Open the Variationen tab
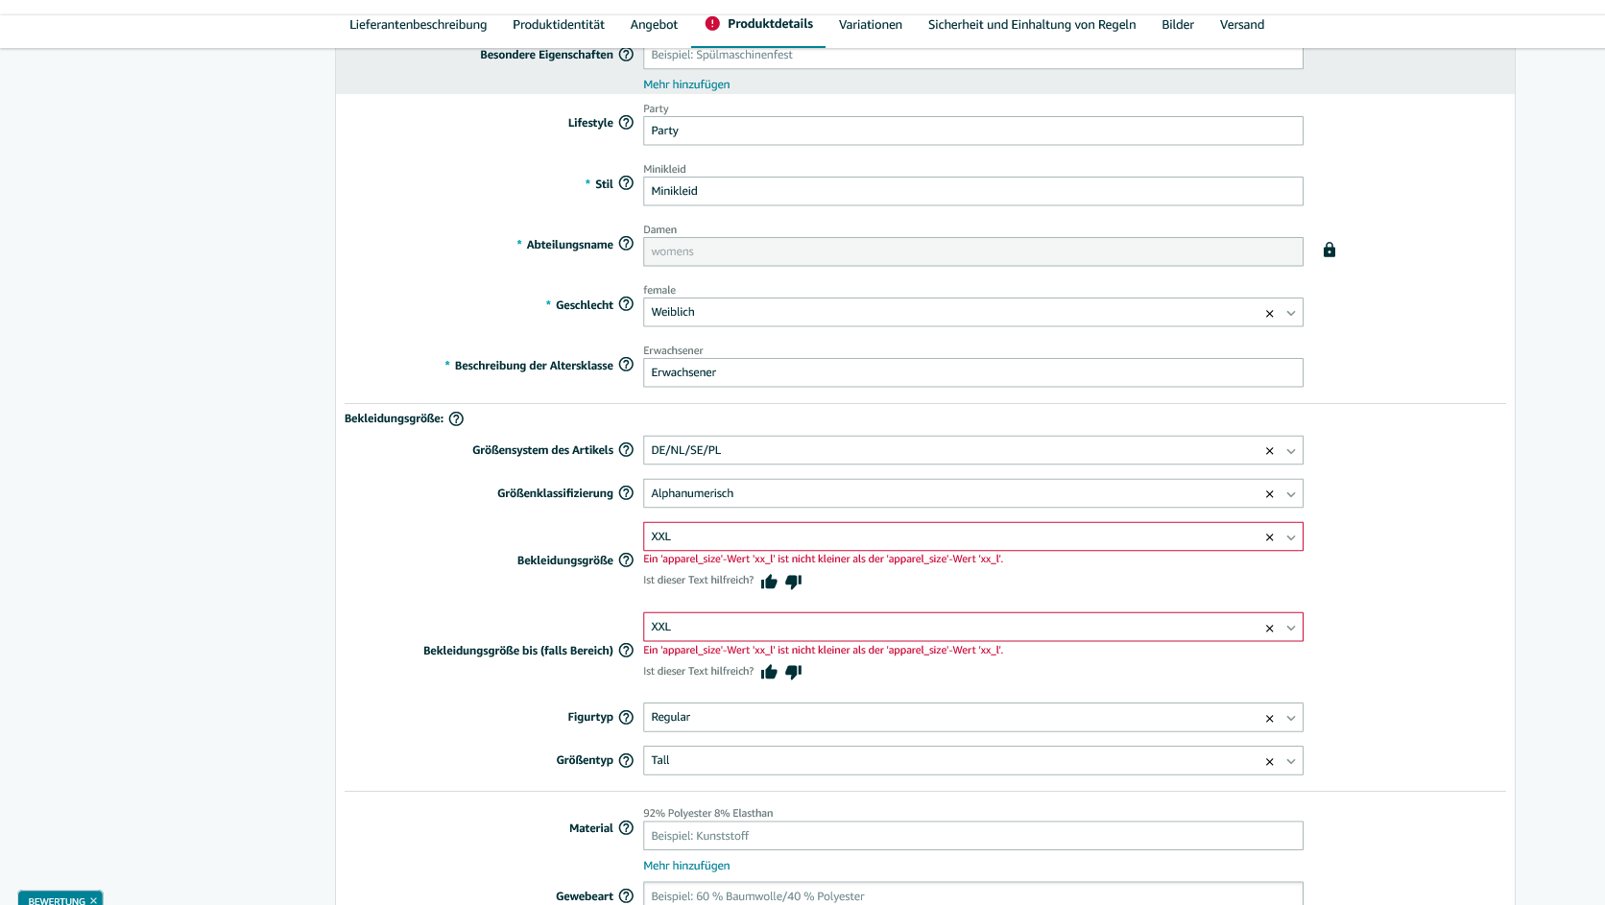Screen dimensions: 1605x905 871,25
